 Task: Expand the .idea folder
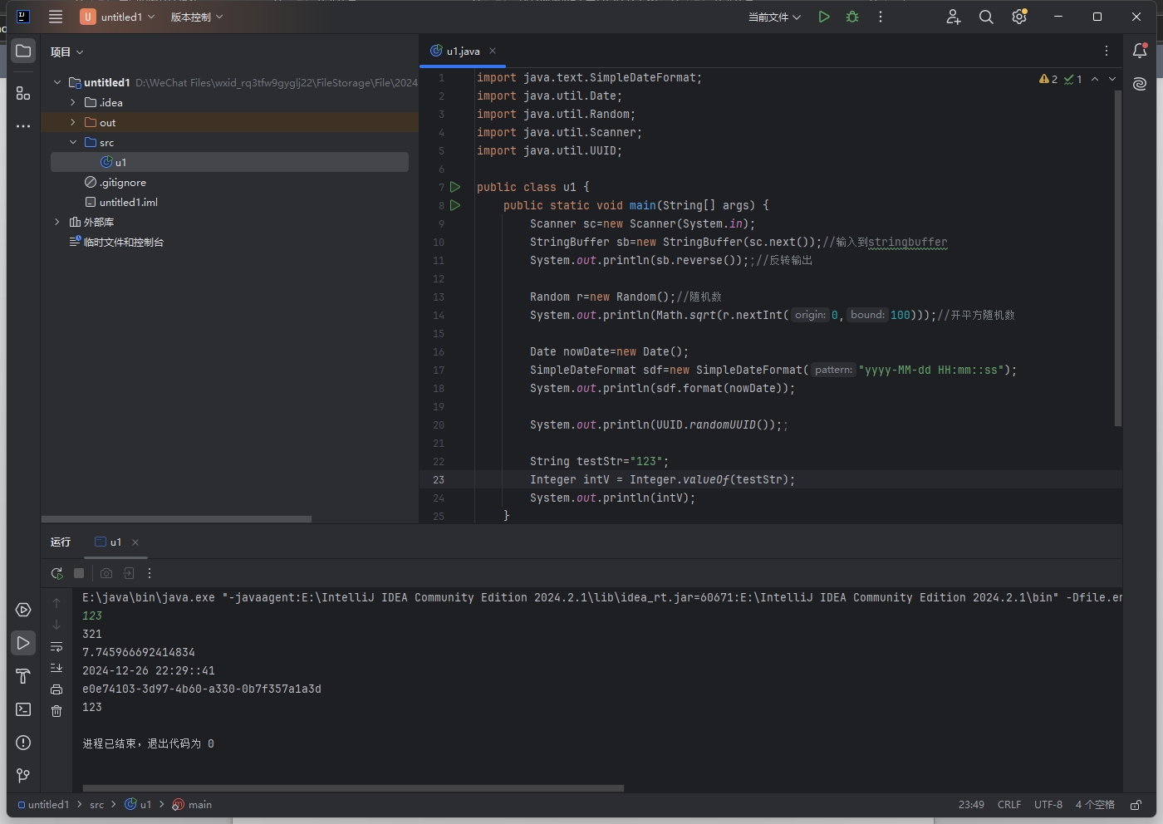pyautogui.click(x=73, y=102)
